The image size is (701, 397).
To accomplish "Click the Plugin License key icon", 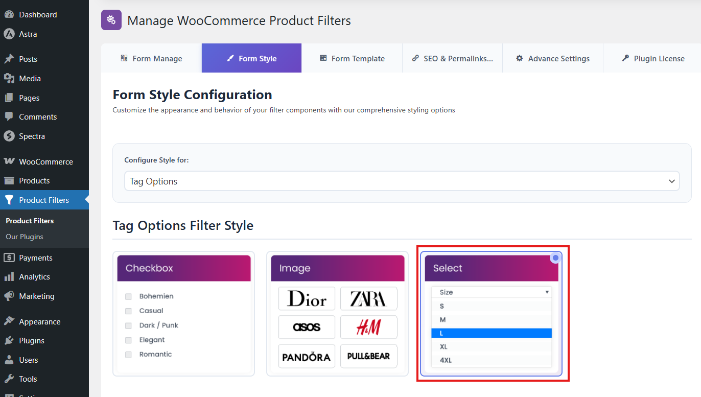I will click(625, 58).
